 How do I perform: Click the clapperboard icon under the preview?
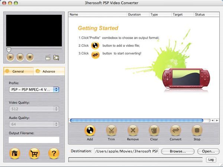coord(48,57)
